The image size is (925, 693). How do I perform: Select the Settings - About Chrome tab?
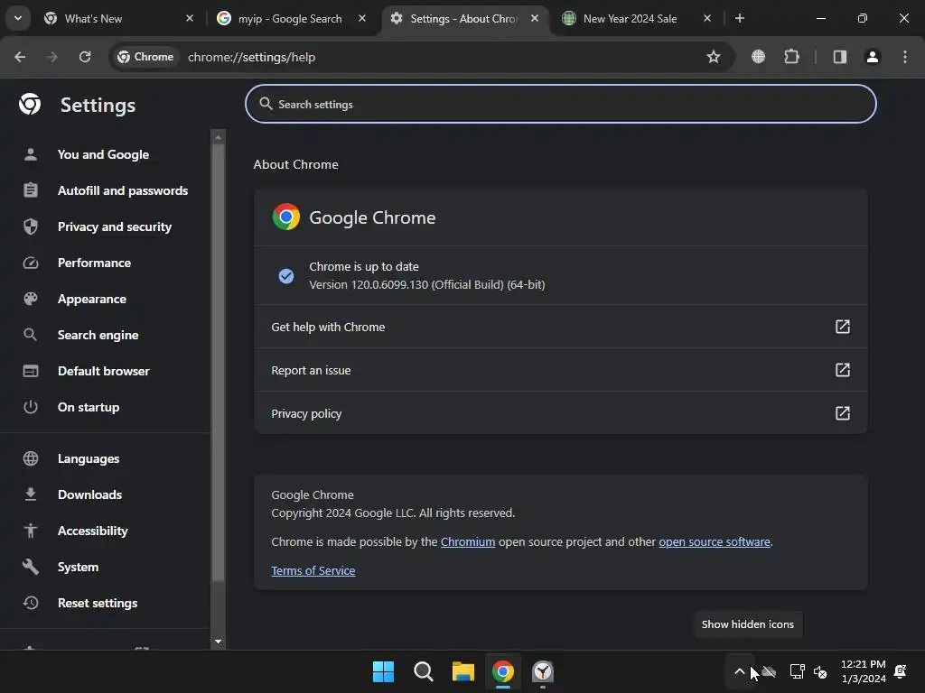[x=463, y=19]
